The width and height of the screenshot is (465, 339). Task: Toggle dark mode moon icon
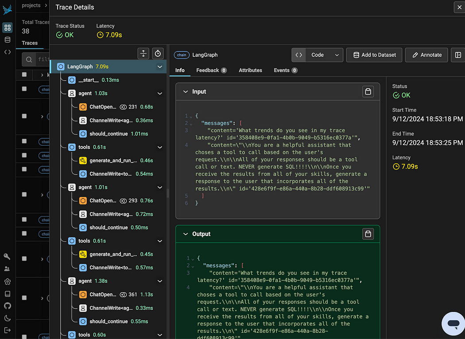(x=8, y=318)
